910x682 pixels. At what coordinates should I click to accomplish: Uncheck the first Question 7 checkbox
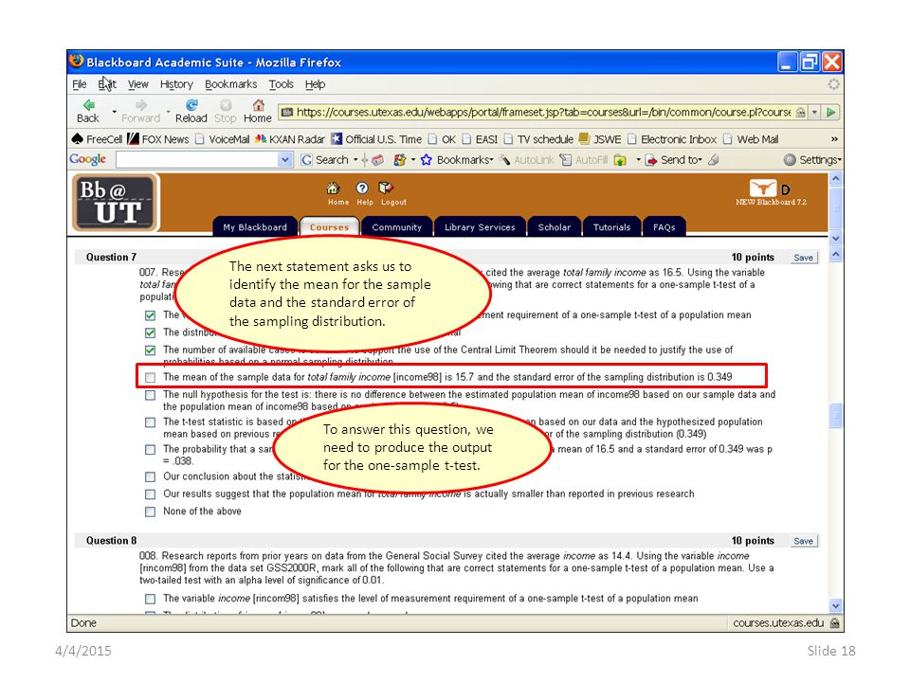[151, 315]
